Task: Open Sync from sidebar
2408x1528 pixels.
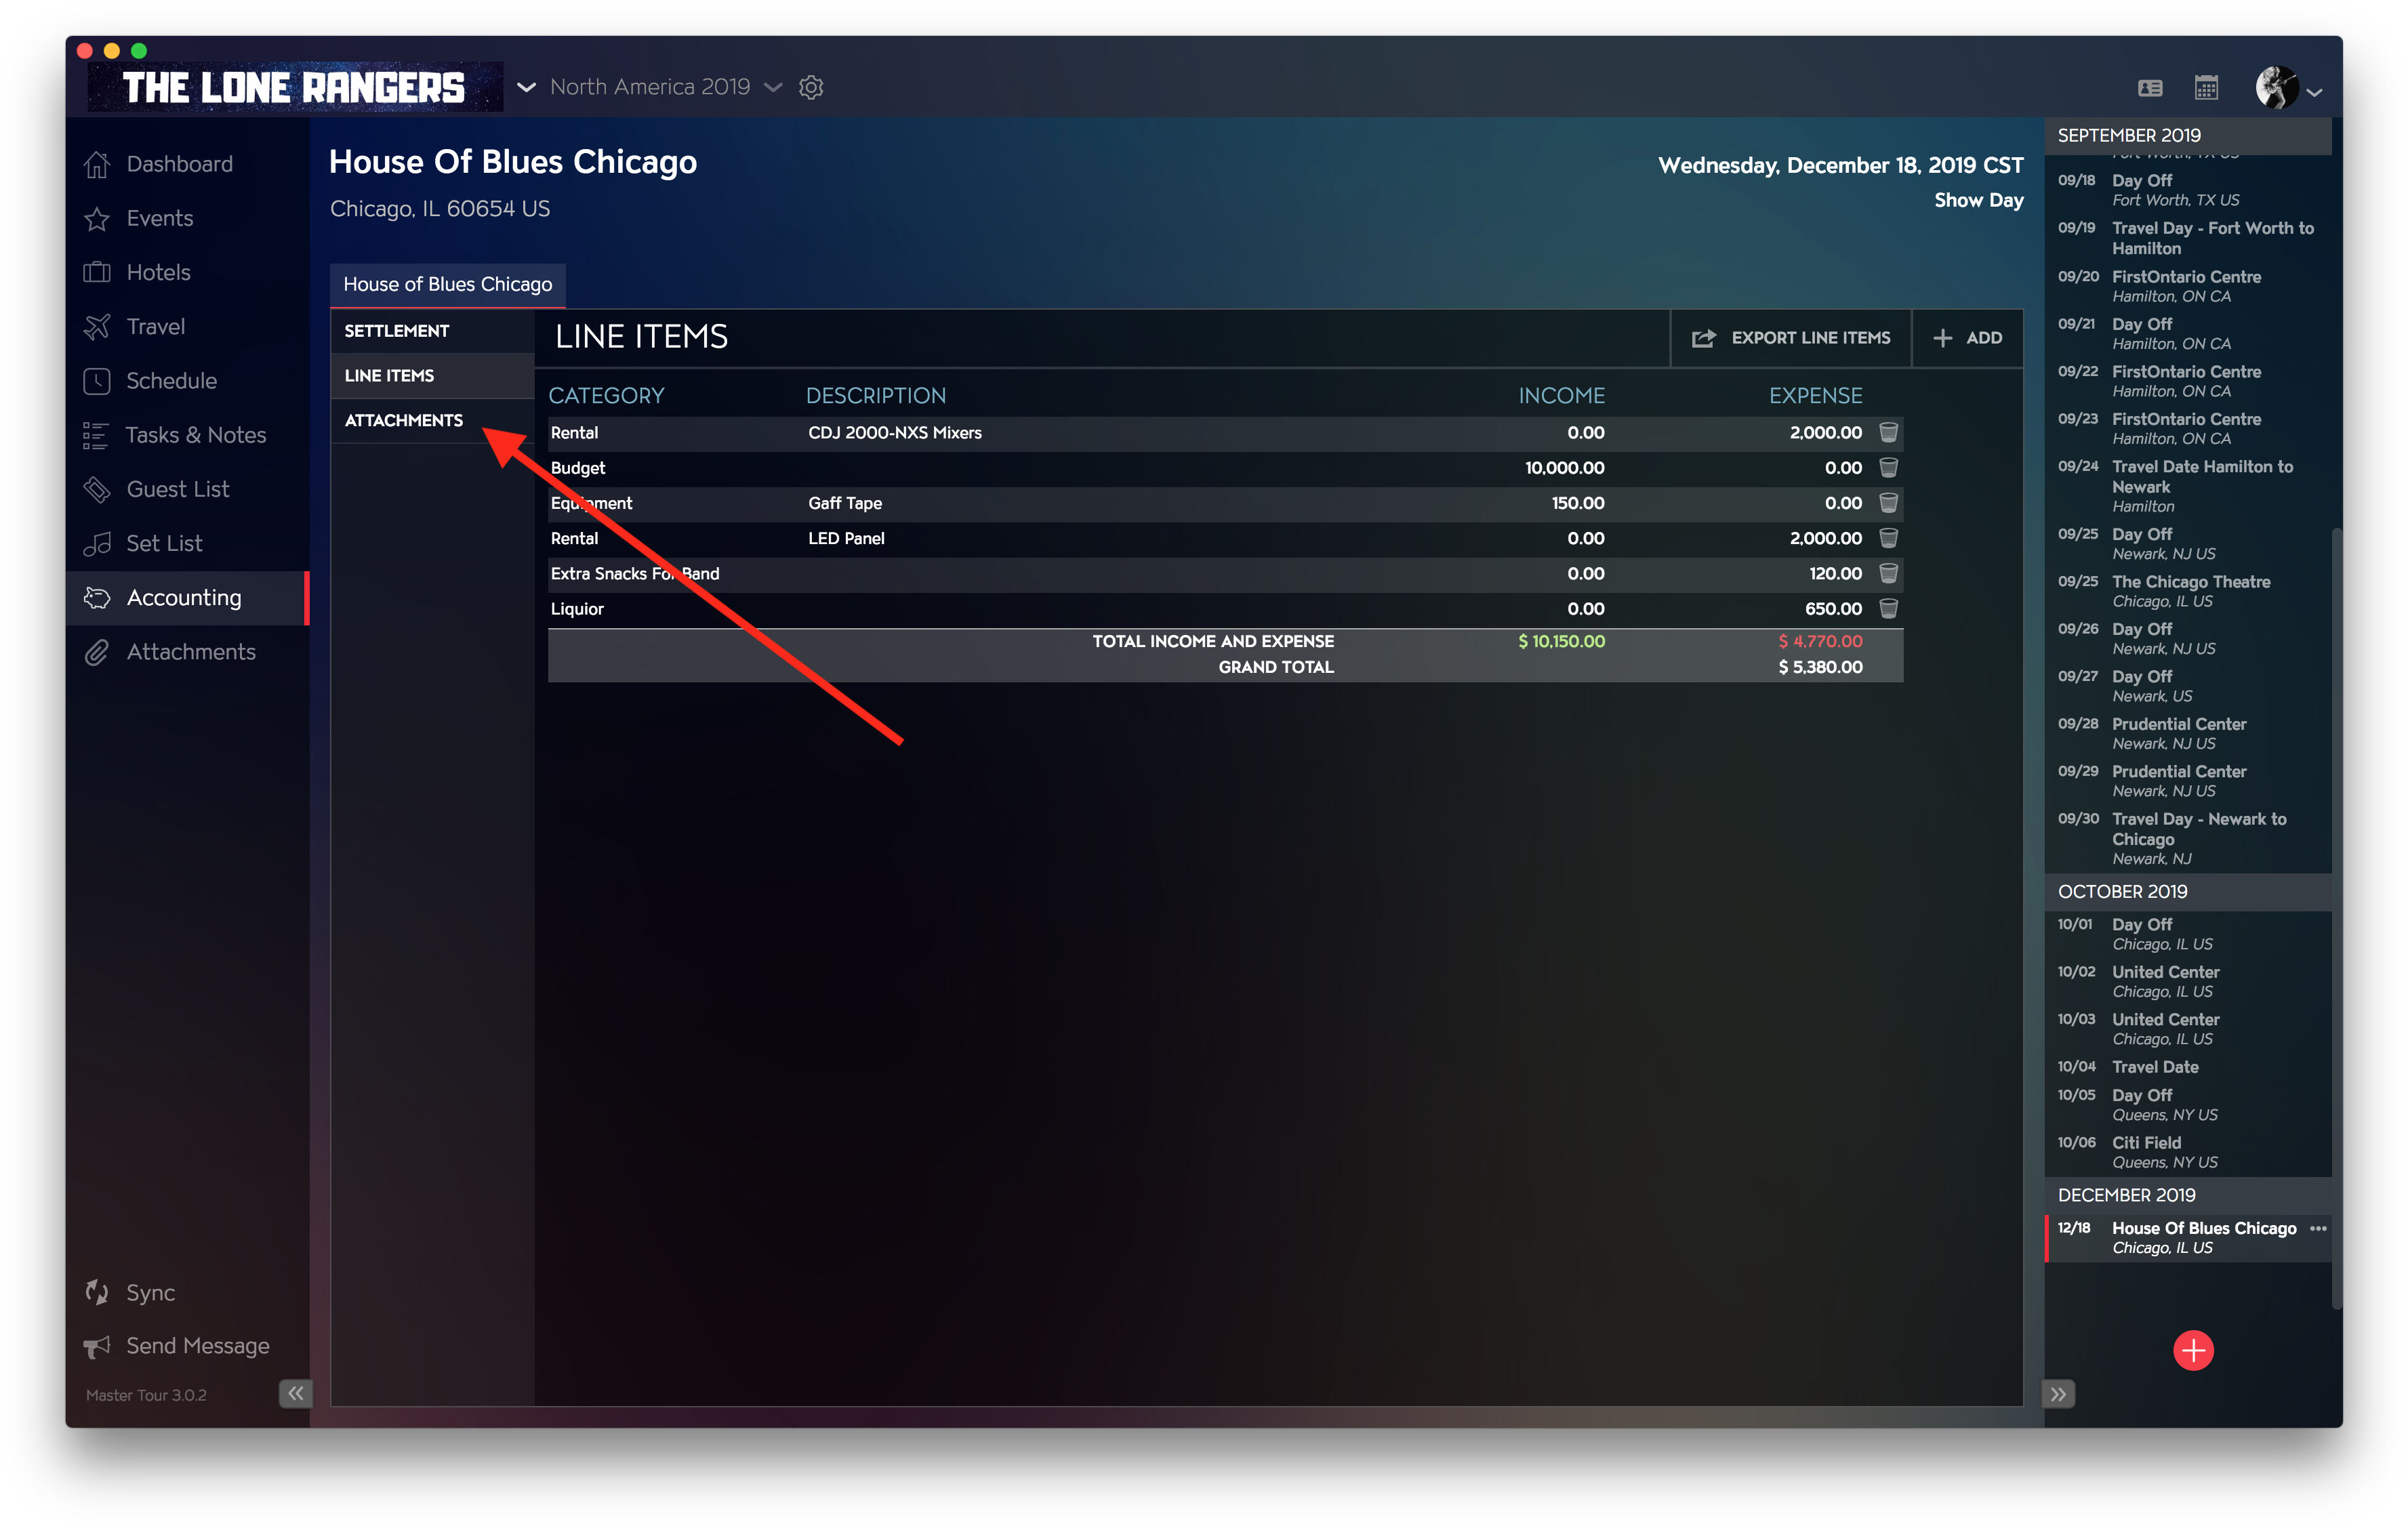Action: tap(150, 1292)
